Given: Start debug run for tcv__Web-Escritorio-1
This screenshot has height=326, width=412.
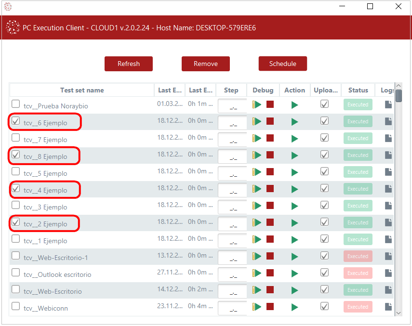Looking at the screenshot, I should point(257,257).
